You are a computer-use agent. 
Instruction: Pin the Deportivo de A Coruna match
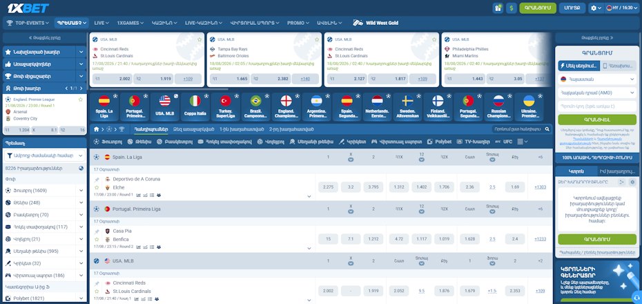click(x=97, y=180)
